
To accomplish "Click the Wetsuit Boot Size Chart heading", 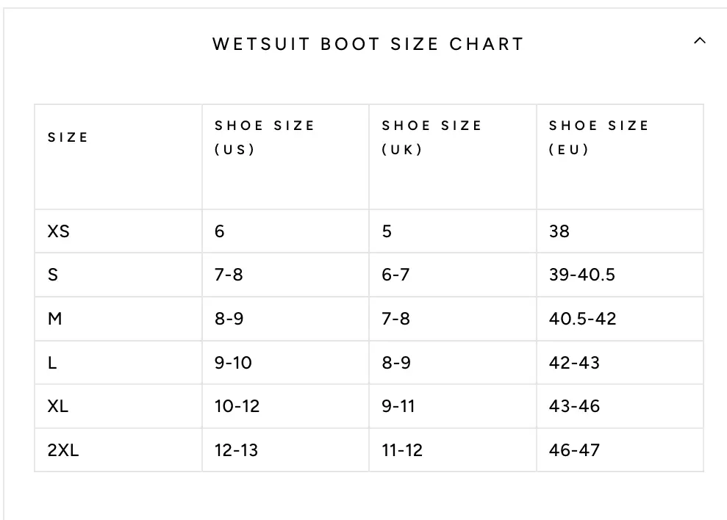I will click(368, 44).
